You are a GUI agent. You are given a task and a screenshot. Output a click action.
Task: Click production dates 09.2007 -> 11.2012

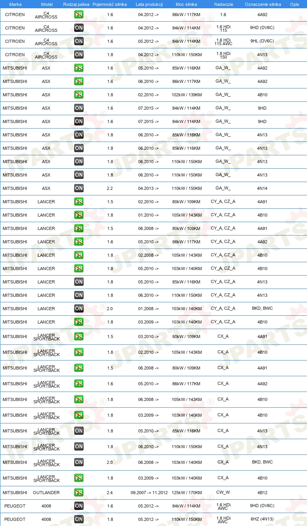pyautogui.click(x=149, y=493)
